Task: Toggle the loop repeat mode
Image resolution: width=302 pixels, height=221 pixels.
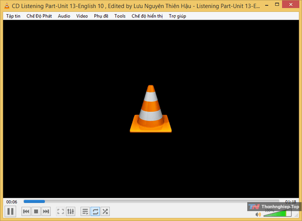Action: point(95,212)
